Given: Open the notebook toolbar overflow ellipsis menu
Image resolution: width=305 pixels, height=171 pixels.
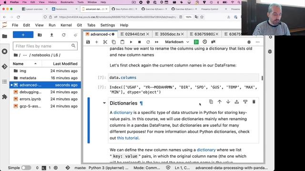Looking at the screenshot, I should 257,42.
